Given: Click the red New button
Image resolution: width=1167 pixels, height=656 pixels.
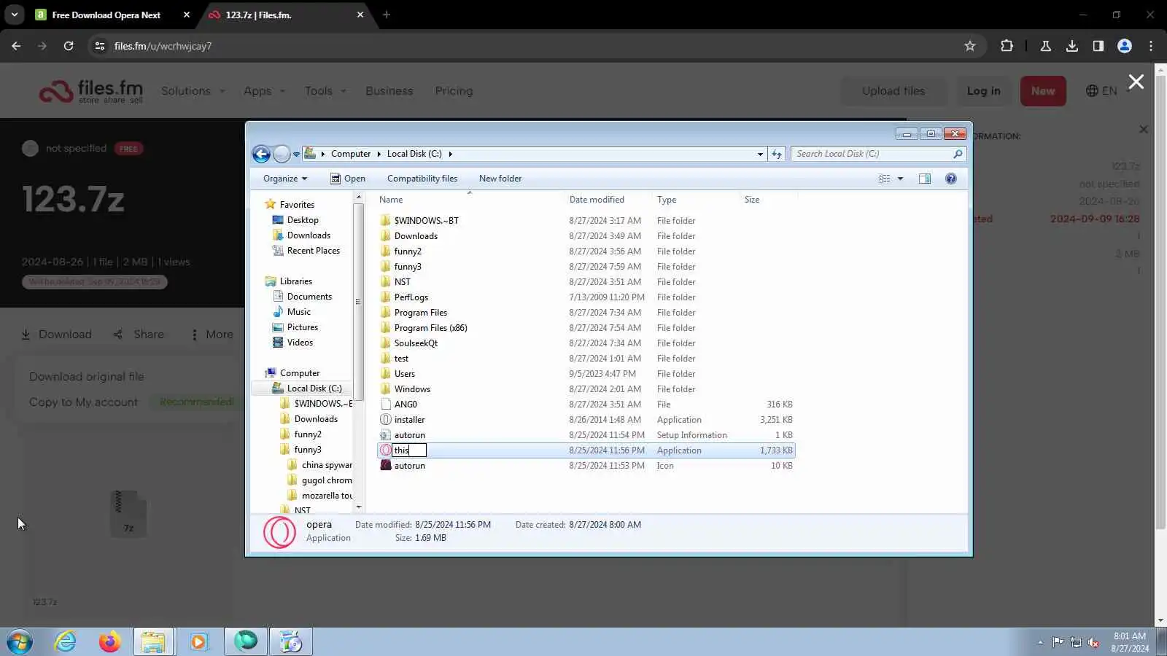Looking at the screenshot, I should coord(1043,91).
